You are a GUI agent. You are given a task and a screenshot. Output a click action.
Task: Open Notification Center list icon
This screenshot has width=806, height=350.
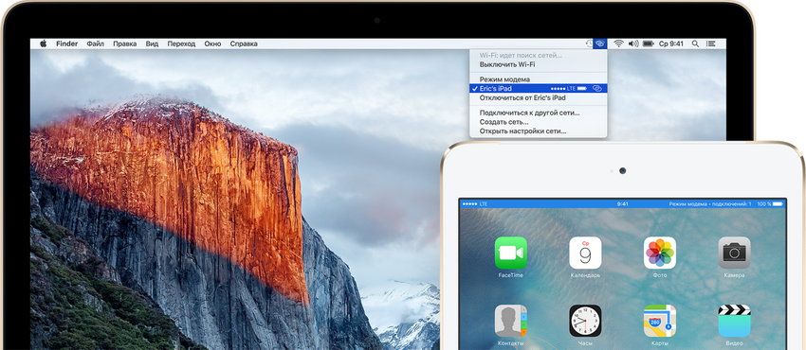pos(711,44)
